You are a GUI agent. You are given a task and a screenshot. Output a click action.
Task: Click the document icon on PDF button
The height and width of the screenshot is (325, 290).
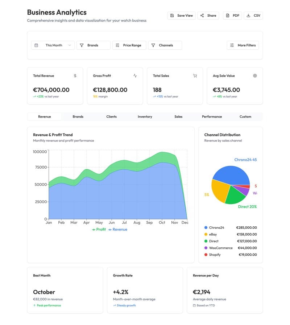coord(227,16)
